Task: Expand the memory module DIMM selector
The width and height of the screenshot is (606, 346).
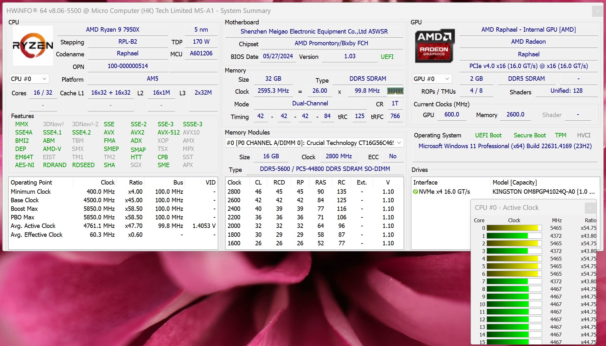Action: coord(399,143)
